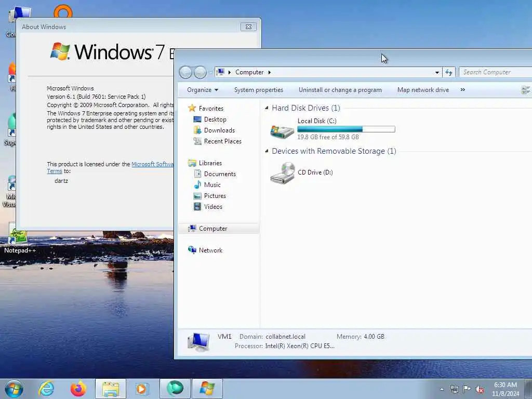Change view using the view options icon

pyautogui.click(x=526, y=90)
